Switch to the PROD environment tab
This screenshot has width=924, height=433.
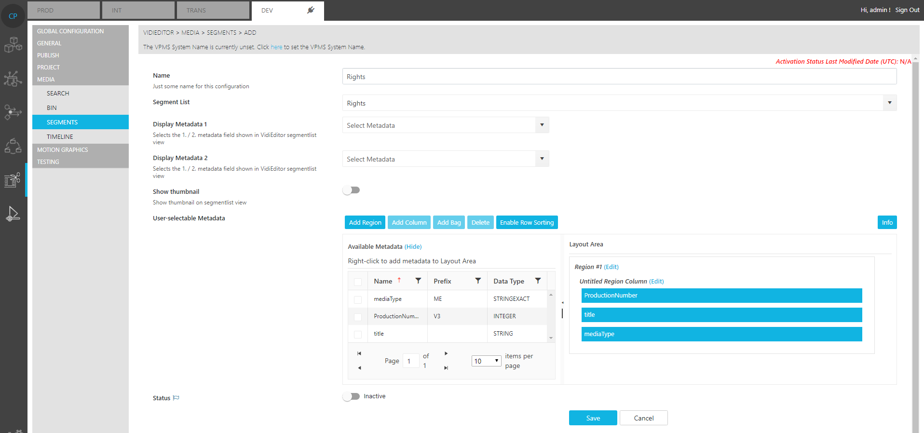click(64, 10)
